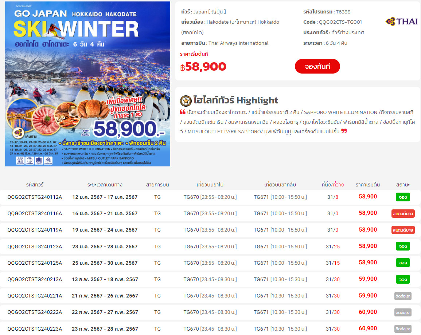Viewport: 421px width, 335px height.
Task: Click สแตนด์บาย for the 19 ม.ค. 2567 departure
Action: pos(403,230)
